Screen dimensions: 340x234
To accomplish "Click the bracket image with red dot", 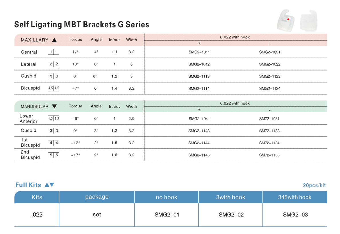I will pyautogui.click(x=286, y=20).
